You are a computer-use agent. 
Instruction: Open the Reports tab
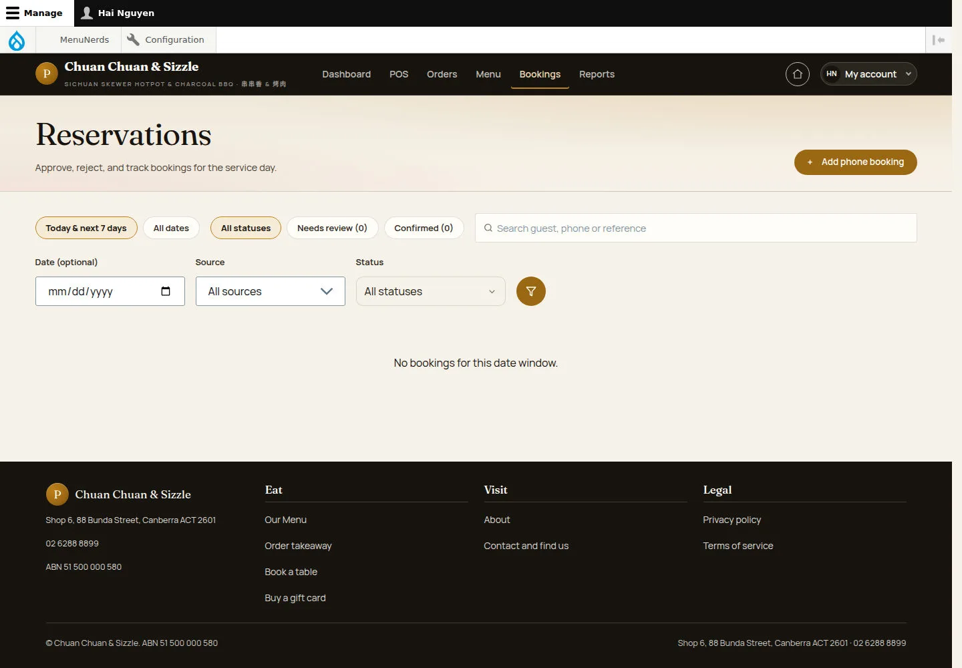pyautogui.click(x=597, y=74)
